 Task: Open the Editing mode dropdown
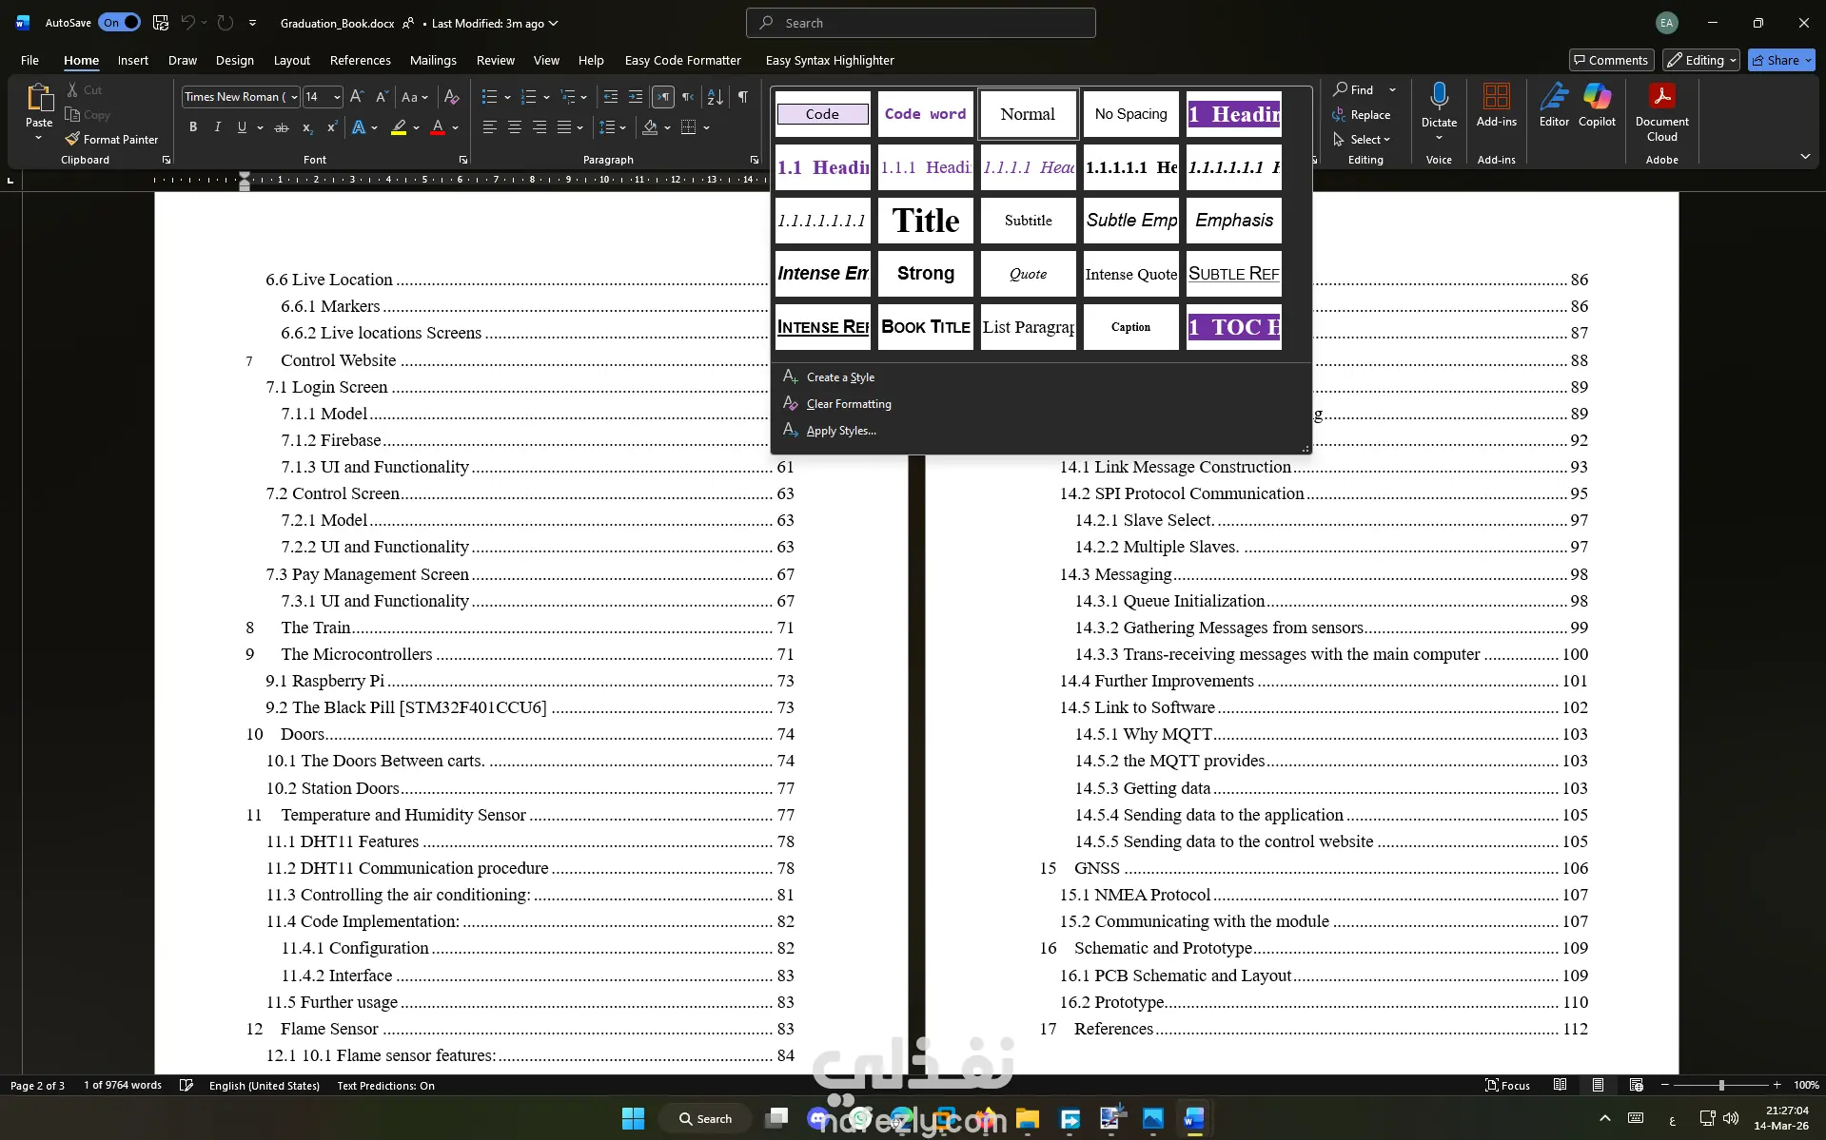tap(1701, 60)
